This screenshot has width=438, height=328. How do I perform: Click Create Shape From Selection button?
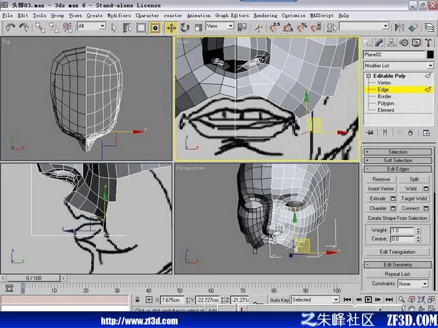[x=398, y=218]
